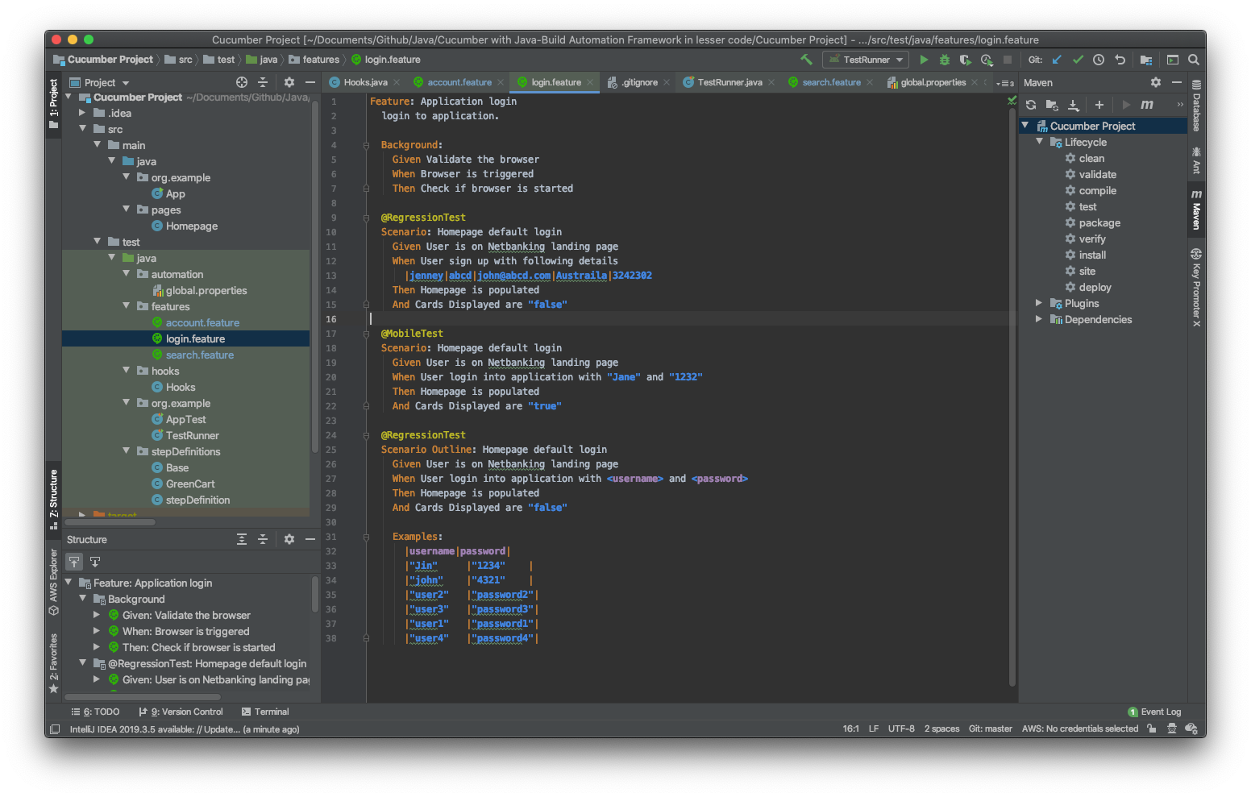The height and width of the screenshot is (797, 1251).
Task: Open the TestRunner run configuration dropdown
Action: click(x=866, y=60)
